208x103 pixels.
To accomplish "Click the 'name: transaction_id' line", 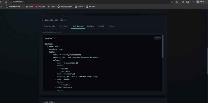I will 67,63.
